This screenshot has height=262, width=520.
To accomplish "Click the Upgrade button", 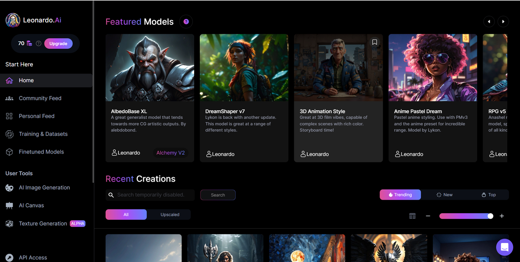I will click(x=58, y=43).
